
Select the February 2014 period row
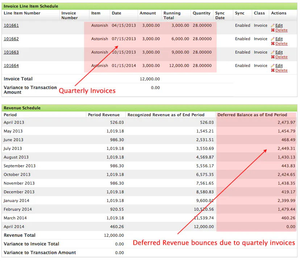(149, 209)
